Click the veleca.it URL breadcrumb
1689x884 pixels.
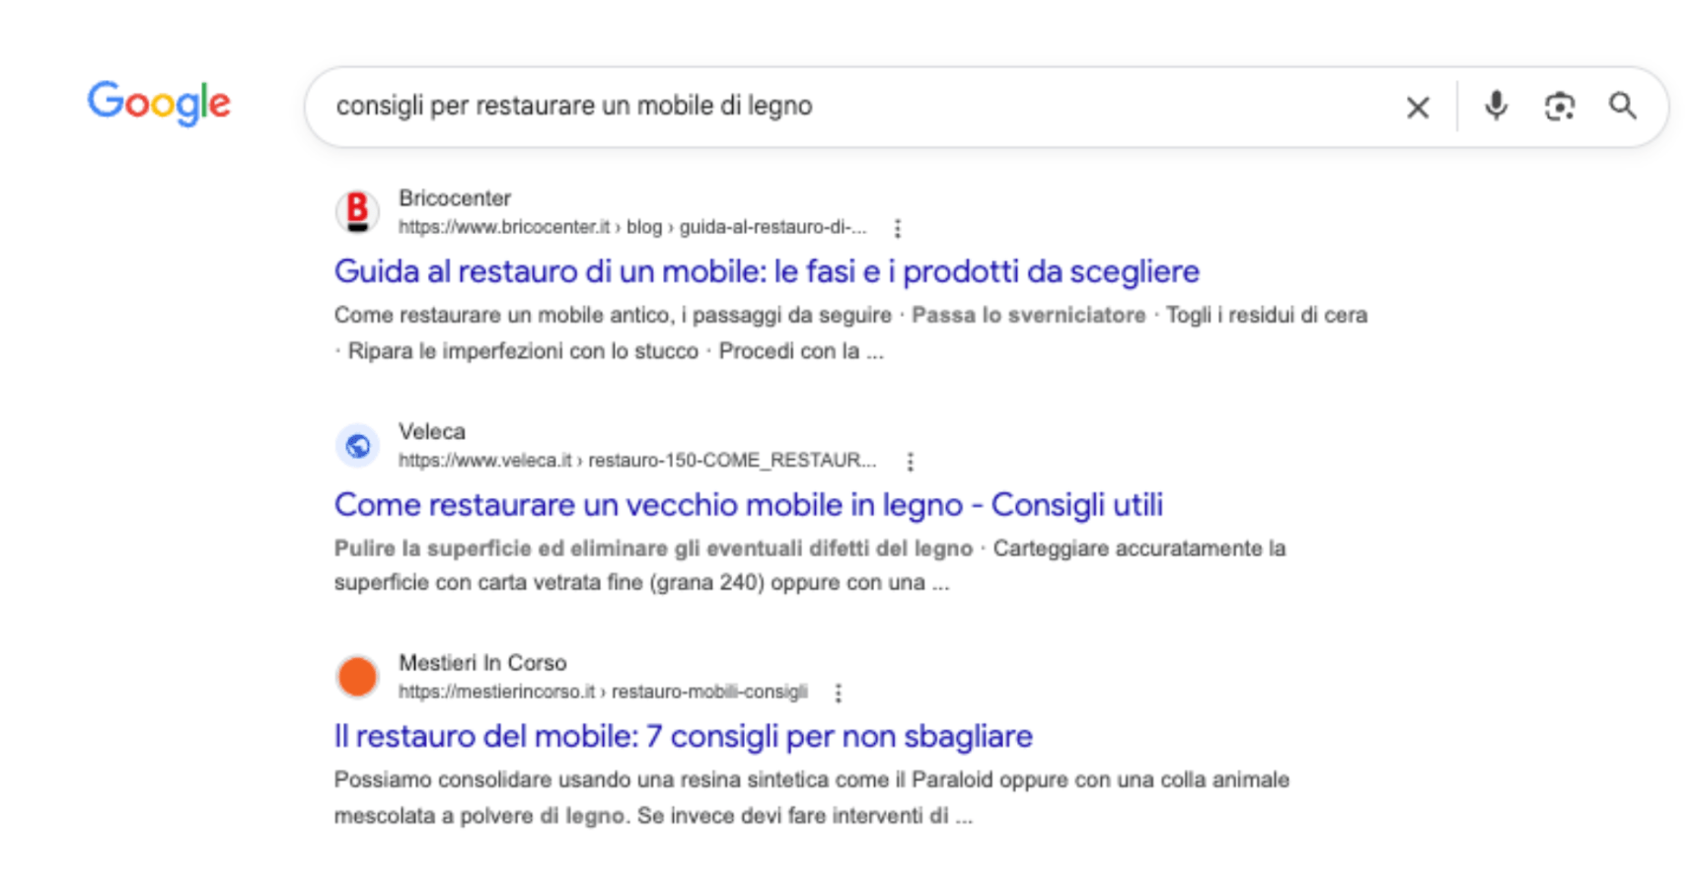pos(637,460)
